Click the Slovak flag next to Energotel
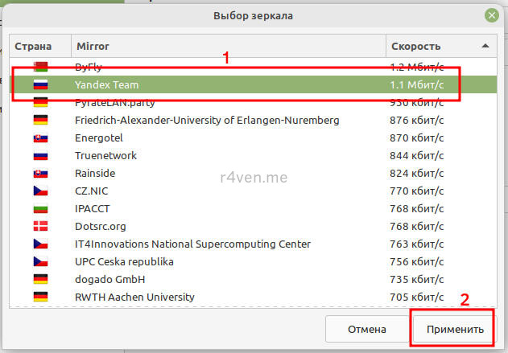The height and width of the screenshot is (353, 508). tap(40, 138)
